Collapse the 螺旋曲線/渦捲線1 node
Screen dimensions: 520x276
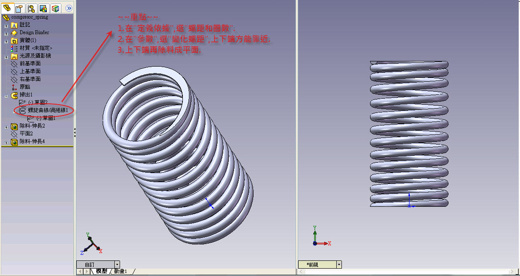click(14, 111)
